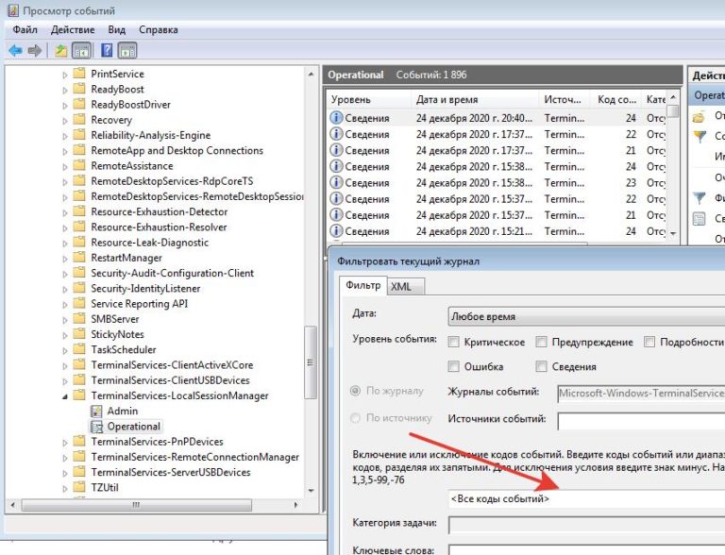Image resolution: width=725 pixels, height=555 pixels.
Task: Toggle the show/hide action pane icon
Action: pos(127,50)
